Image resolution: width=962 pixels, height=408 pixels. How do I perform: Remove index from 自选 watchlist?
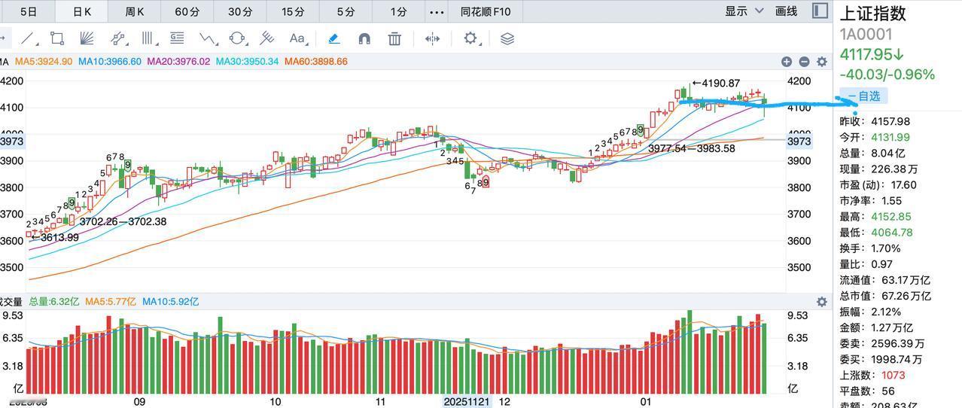863,96
